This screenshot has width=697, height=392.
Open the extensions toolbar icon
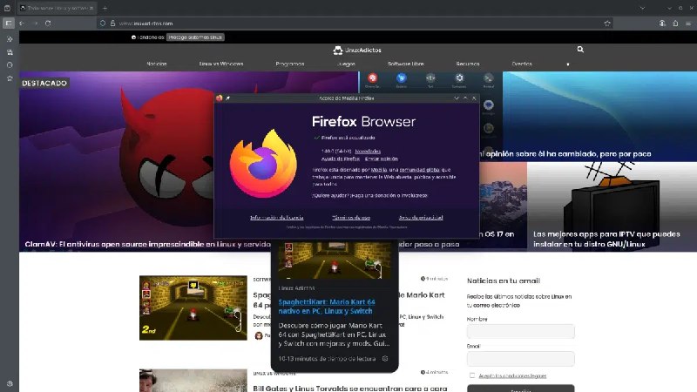[x=675, y=24]
